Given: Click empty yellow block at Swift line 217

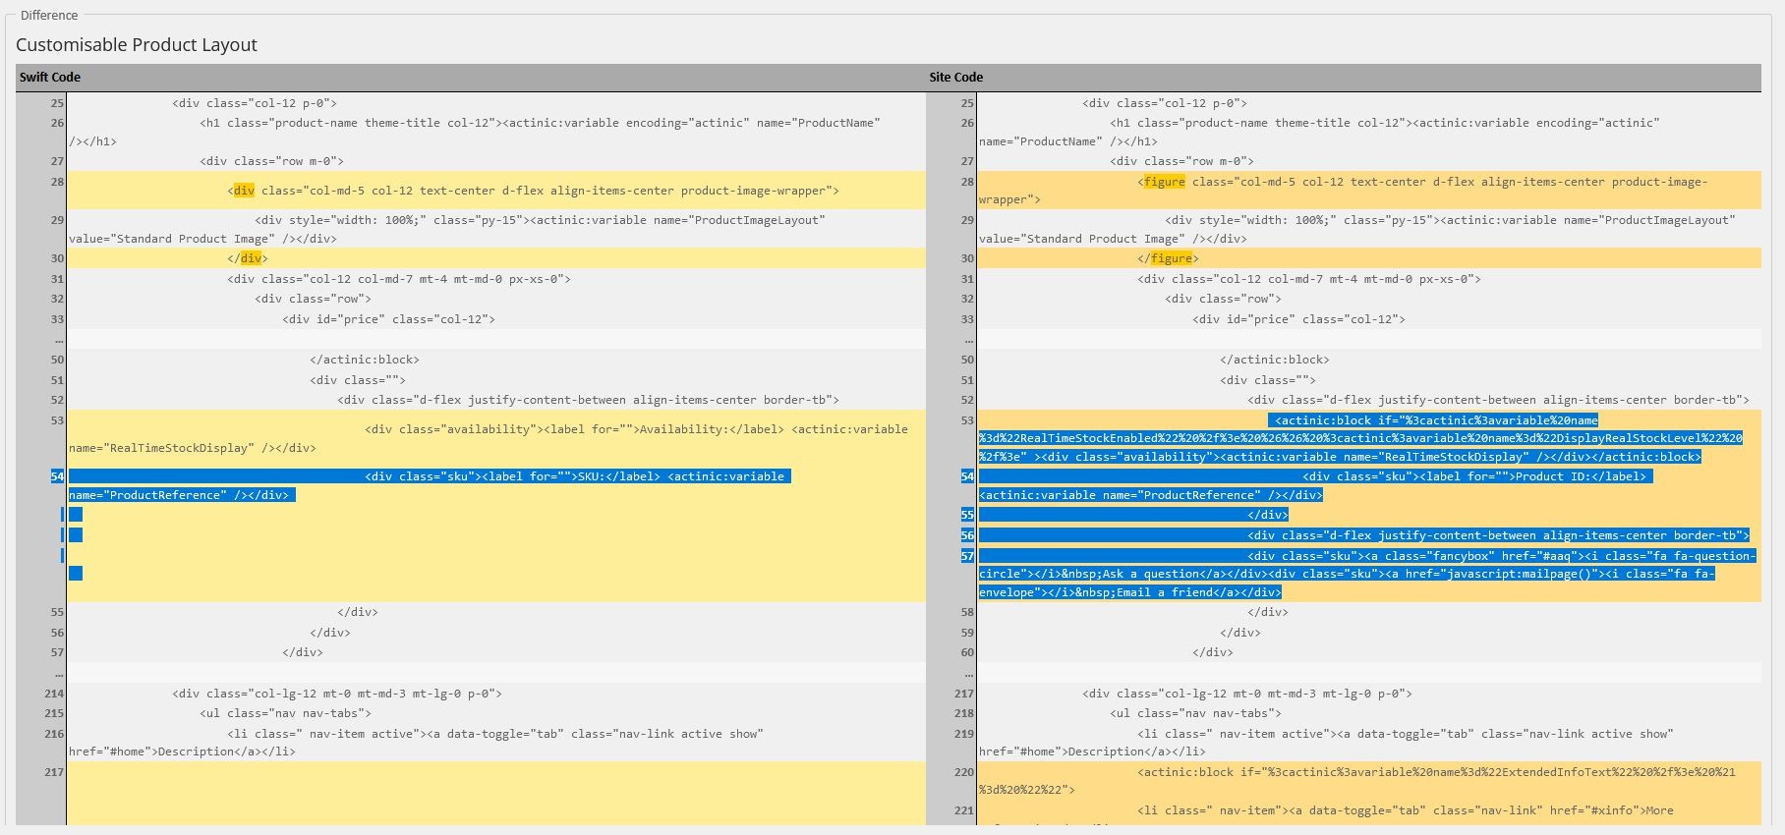Looking at the screenshot, I should (x=495, y=791).
